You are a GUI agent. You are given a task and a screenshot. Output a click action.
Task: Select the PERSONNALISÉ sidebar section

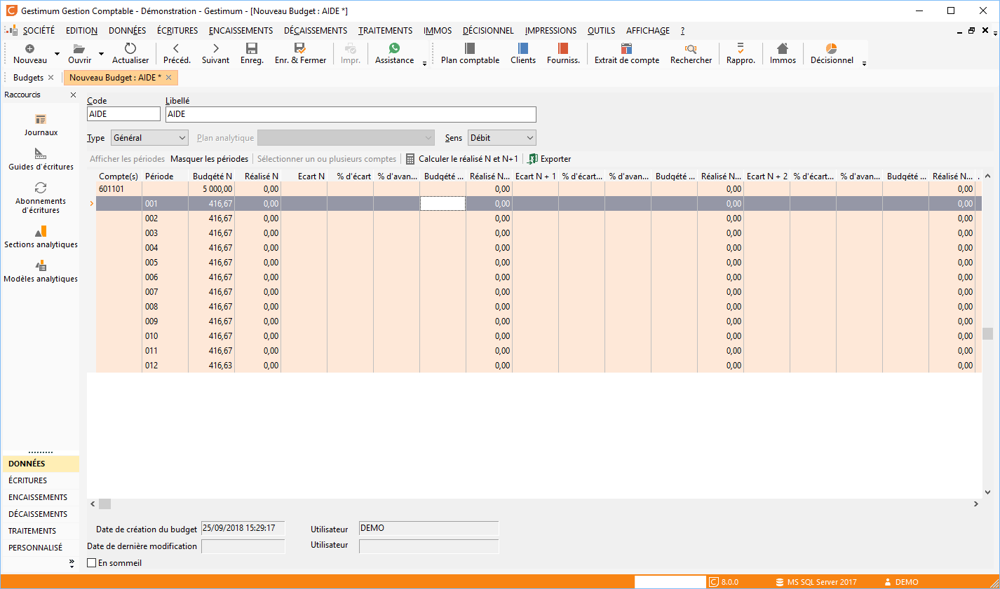pyautogui.click(x=41, y=548)
